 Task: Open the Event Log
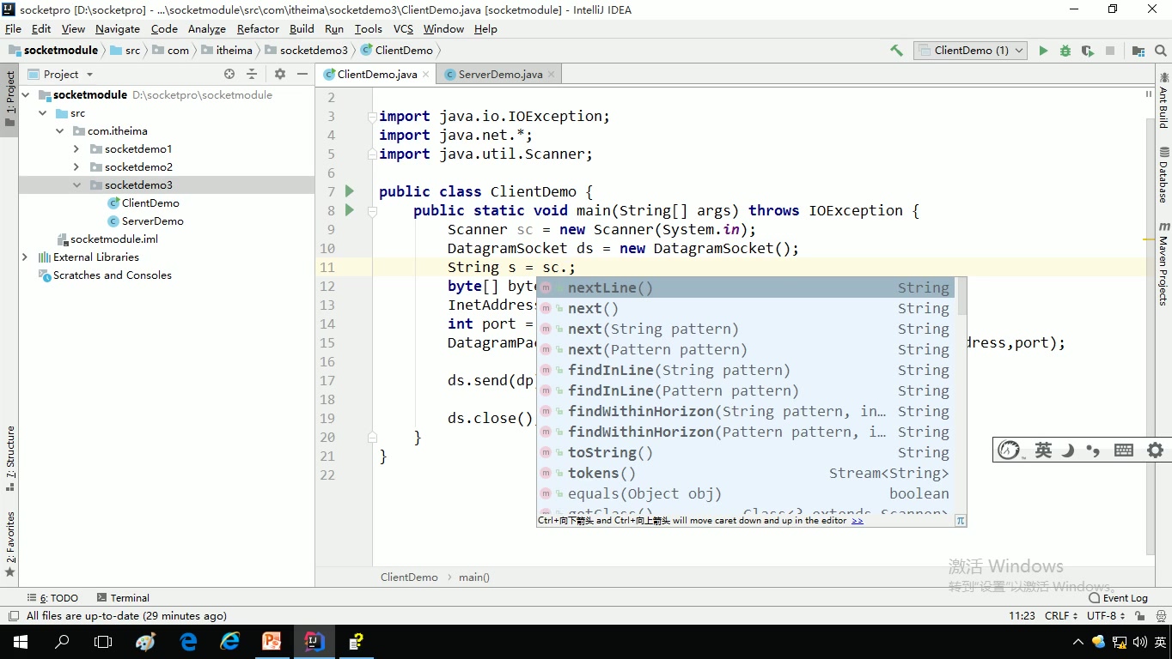pos(1118,598)
